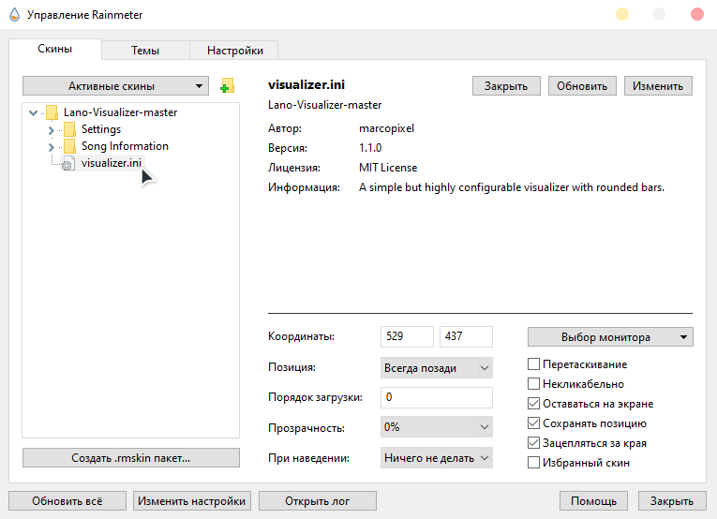This screenshot has height=519, width=717.
Task: Click the Settings folder icon
Action: tap(69, 129)
